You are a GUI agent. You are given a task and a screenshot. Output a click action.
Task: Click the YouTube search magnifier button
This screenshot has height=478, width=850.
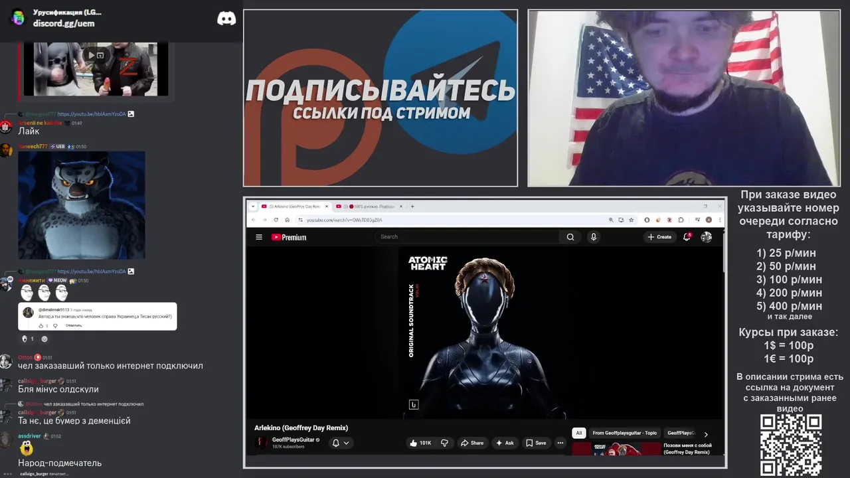point(570,237)
